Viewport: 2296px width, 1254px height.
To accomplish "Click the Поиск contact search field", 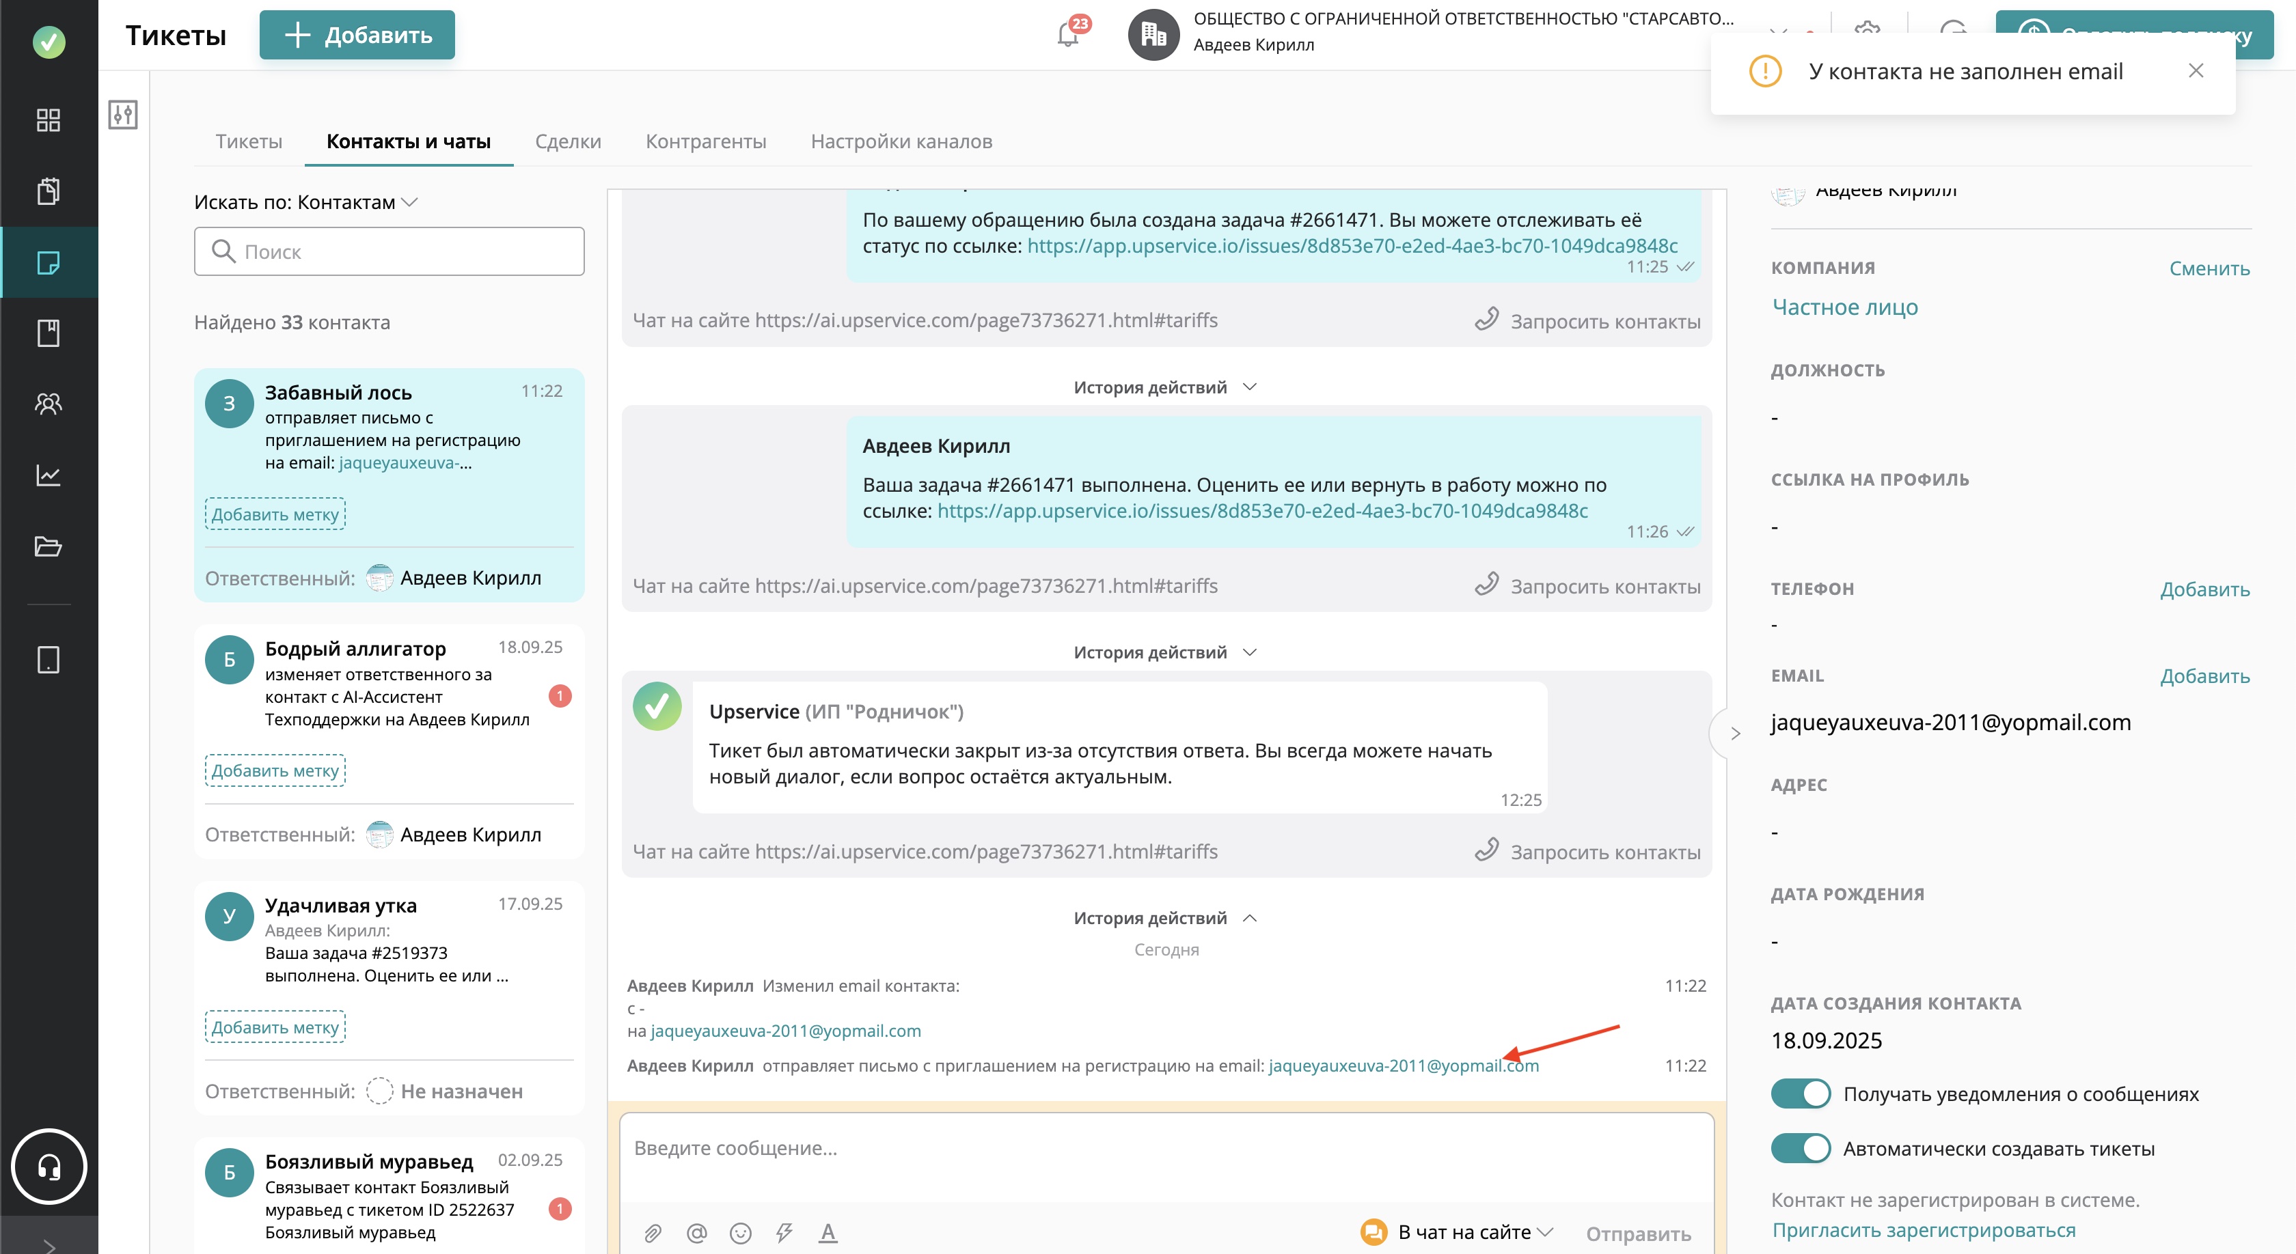I will (x=389, y=252).
